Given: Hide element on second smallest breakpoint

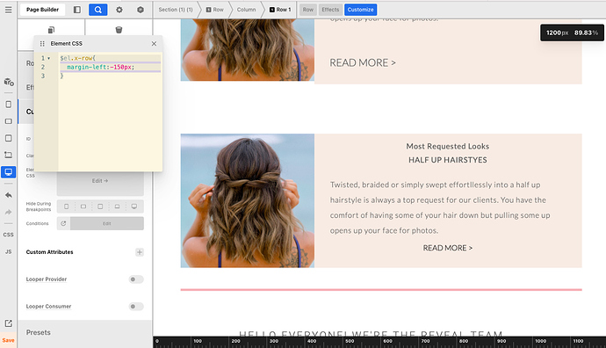Looking at the screenshot, I should (x=83, y=207).
